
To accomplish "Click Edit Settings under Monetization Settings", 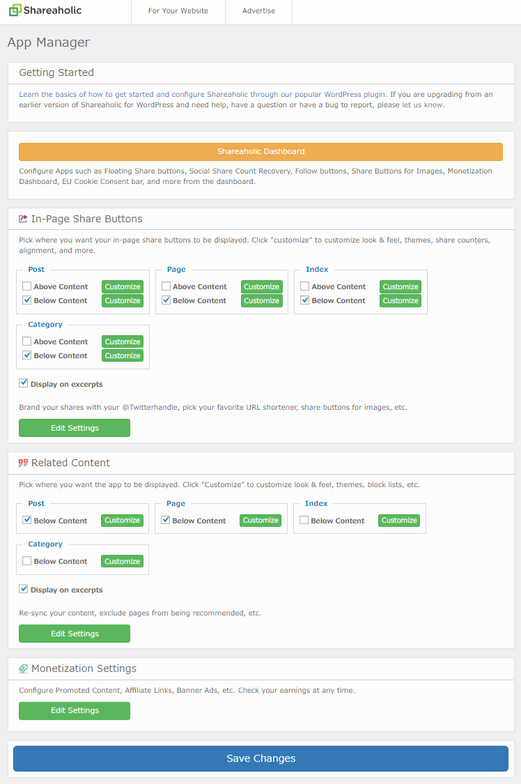I will (x=75, y=711).
